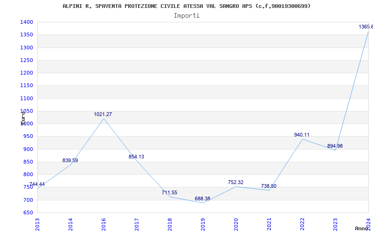The height and width of the screenshot is (233, 373).
Task: Click the 1300 y-axis tick label
Action: 27,48
